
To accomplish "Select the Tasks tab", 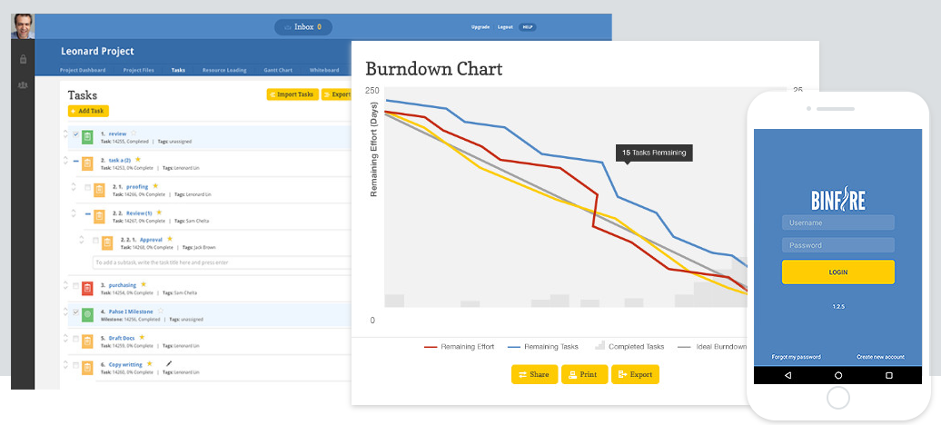I will click(178, 70).
